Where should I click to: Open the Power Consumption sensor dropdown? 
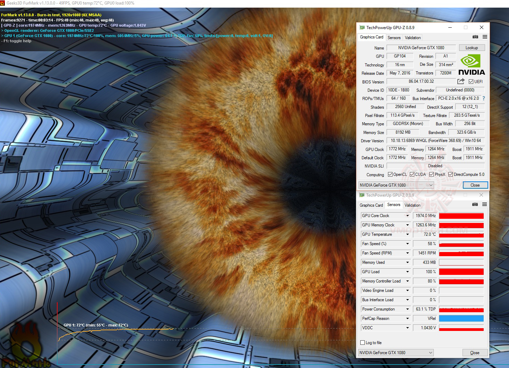[x=407, y=309]
